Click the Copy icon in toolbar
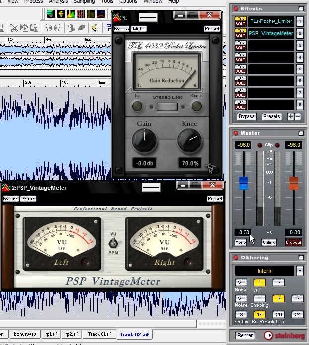Viewport: 309px width, 345px height. 24,28
